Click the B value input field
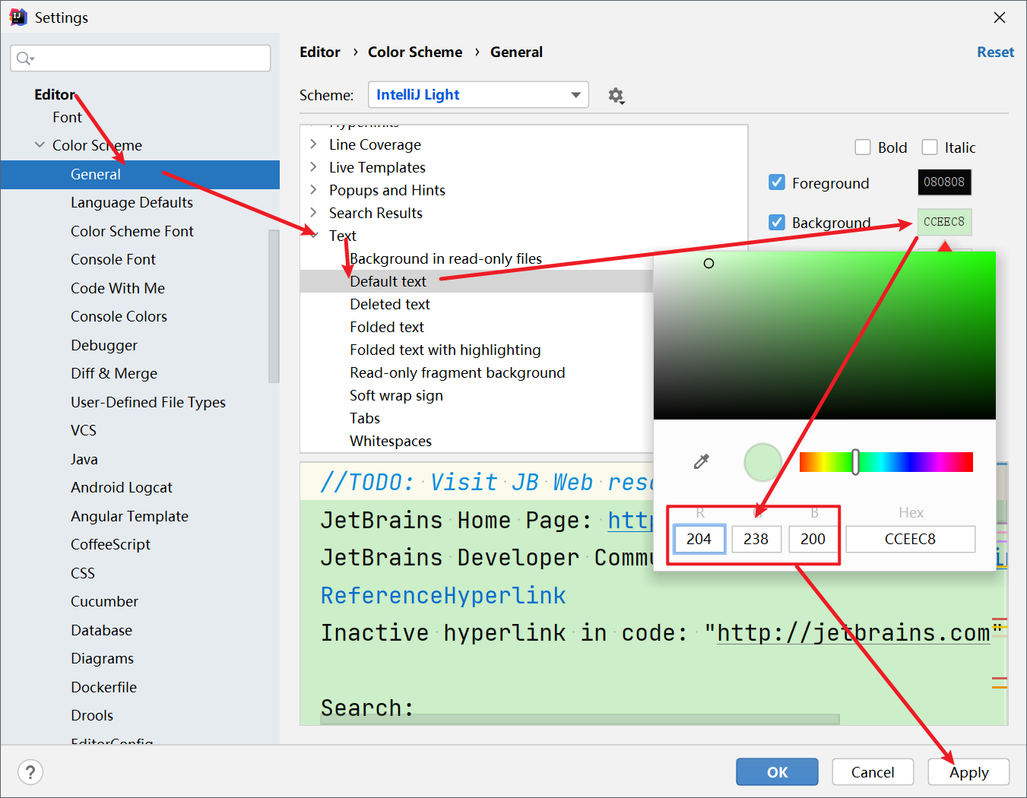This screenshot has height=798, width=1027. pos(813,539)
